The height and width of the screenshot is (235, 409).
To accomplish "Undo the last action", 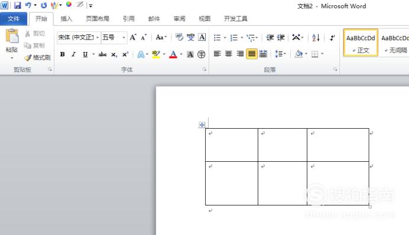I will click(x=28, y=5).
